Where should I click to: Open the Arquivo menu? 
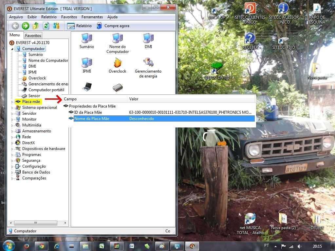(x=16, y=17)
